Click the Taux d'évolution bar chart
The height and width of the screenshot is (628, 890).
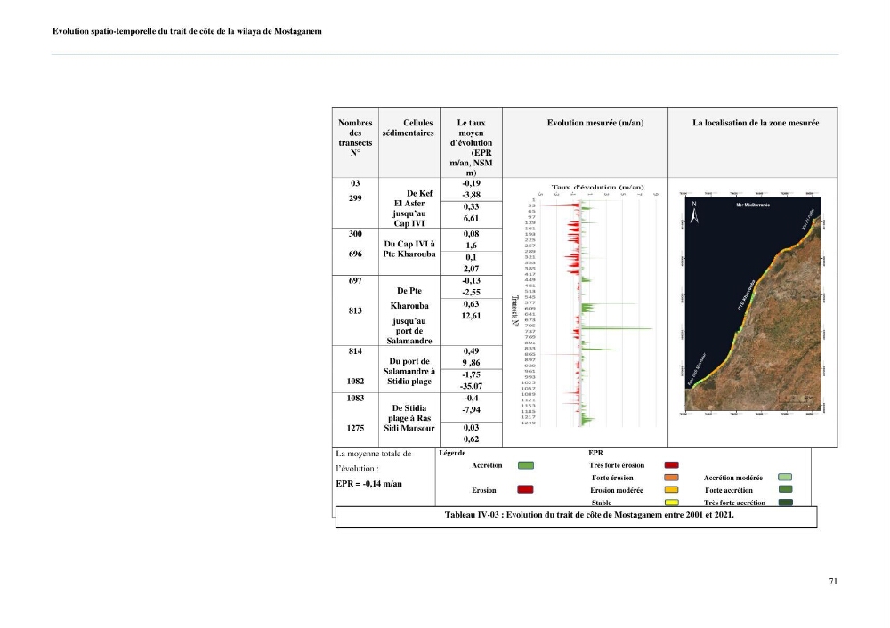[x=586, y=306]
